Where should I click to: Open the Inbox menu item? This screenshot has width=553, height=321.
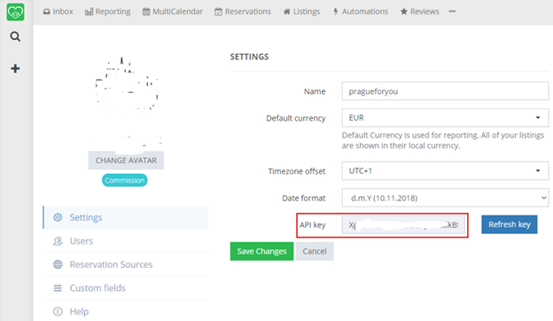(58, 12)
